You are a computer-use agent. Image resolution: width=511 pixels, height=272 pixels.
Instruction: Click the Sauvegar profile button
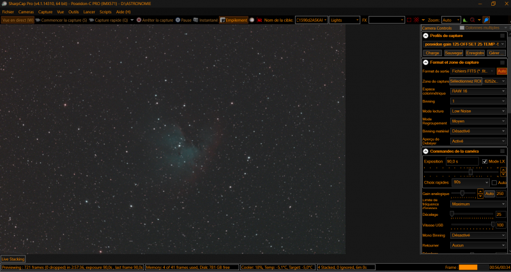[x=454, y=53]
